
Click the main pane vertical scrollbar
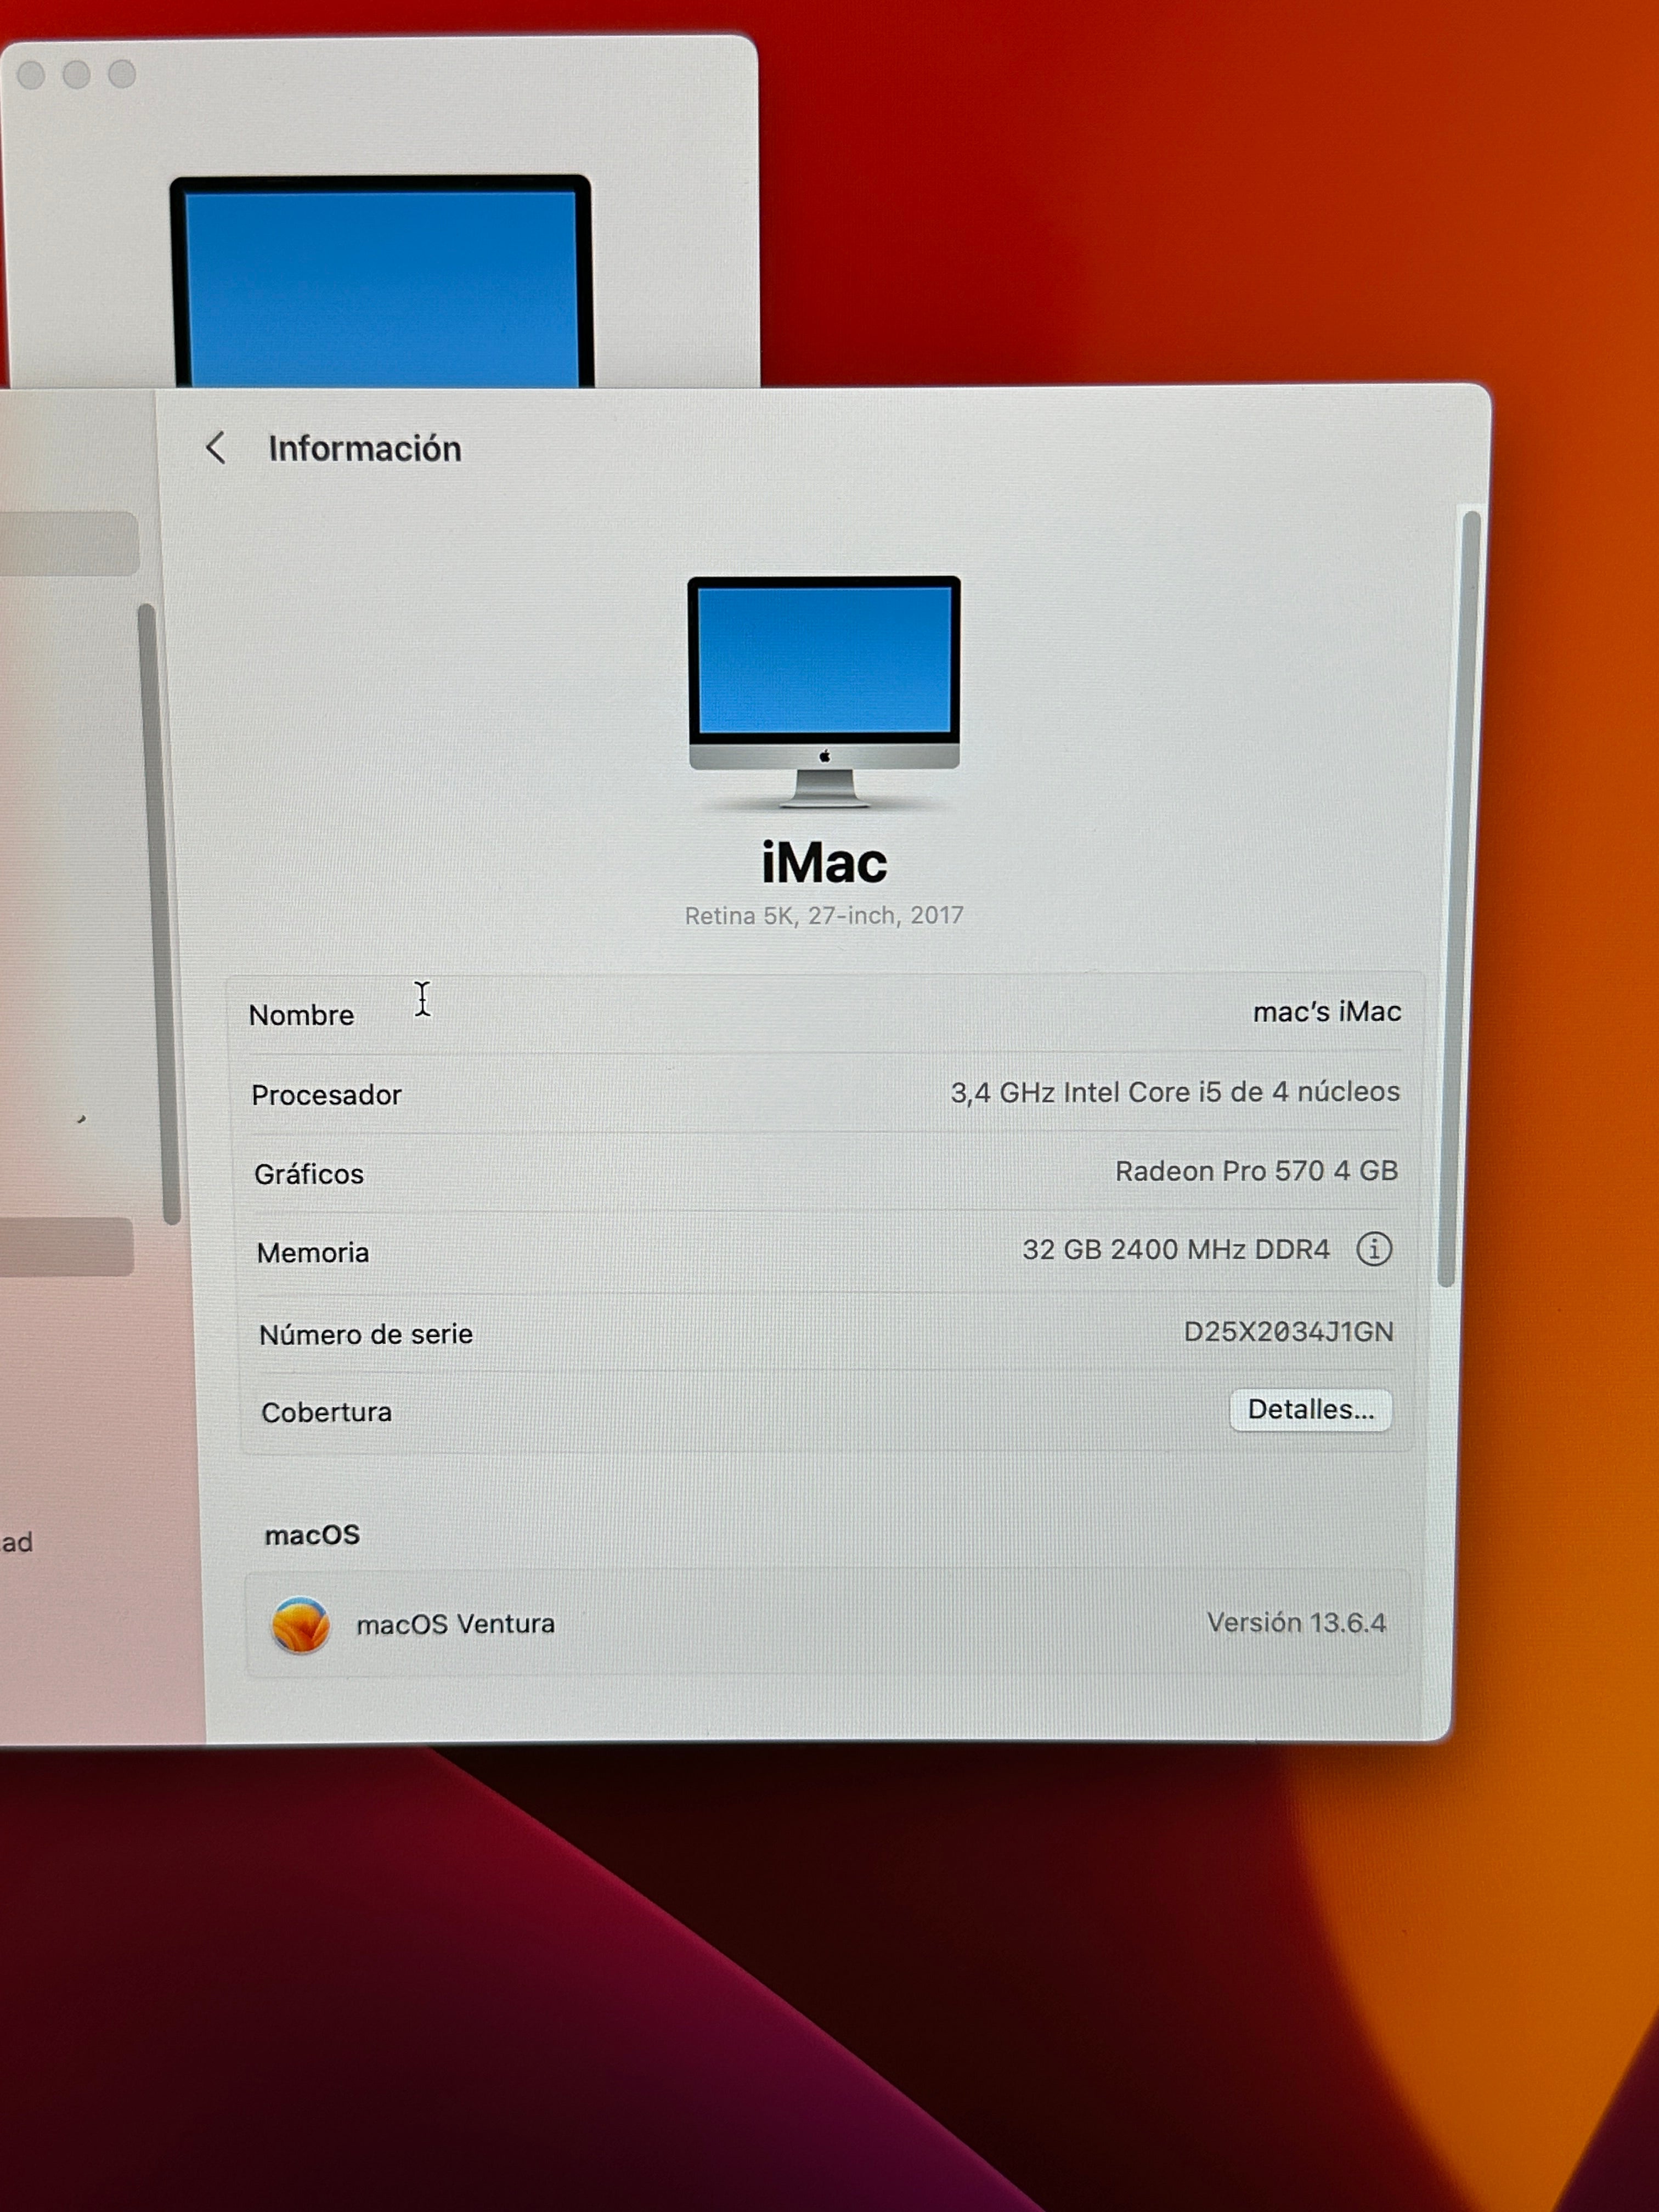(x=1458, y=898)
